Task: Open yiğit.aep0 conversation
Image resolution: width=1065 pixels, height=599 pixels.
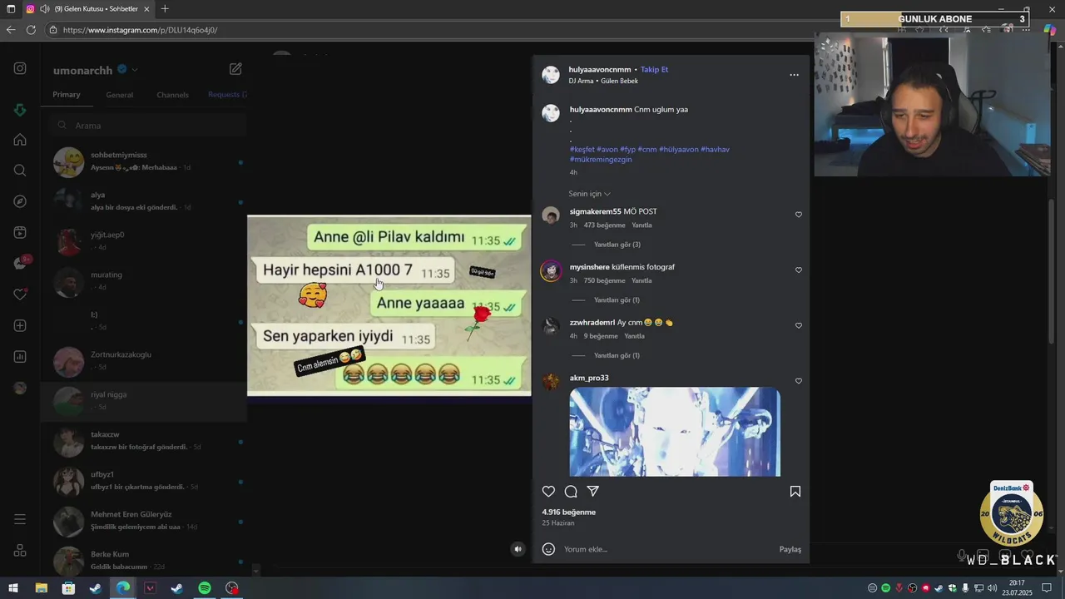Action: [x=143, y=241]
